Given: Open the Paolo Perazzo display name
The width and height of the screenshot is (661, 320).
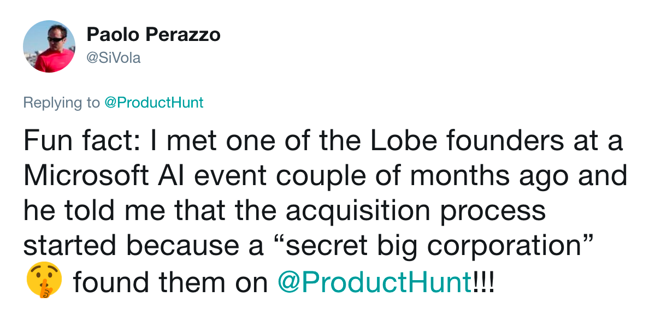Looking at the screenshot, I should [x=154, y=35].
